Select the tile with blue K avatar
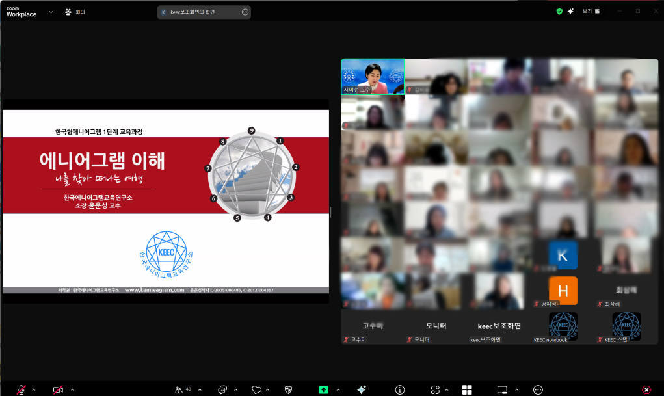Screen dimensions: 664x396 point(563,256)
